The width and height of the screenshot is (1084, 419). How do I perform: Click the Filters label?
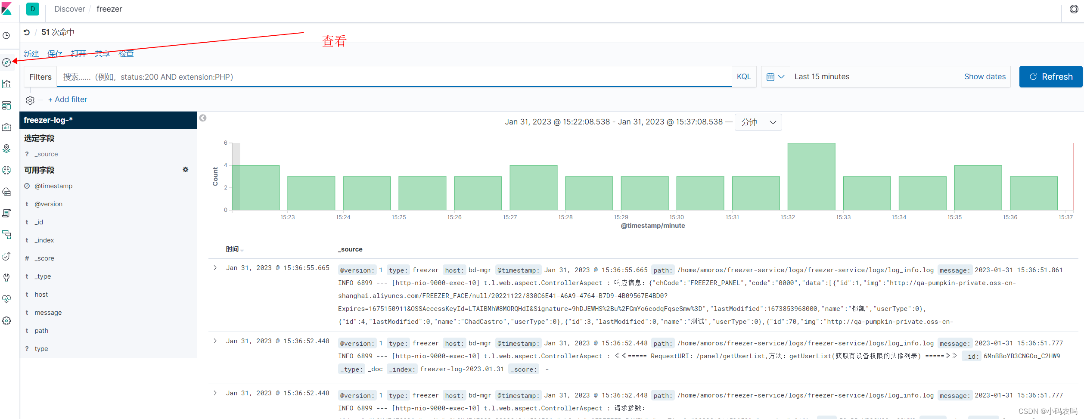[40, 77]
